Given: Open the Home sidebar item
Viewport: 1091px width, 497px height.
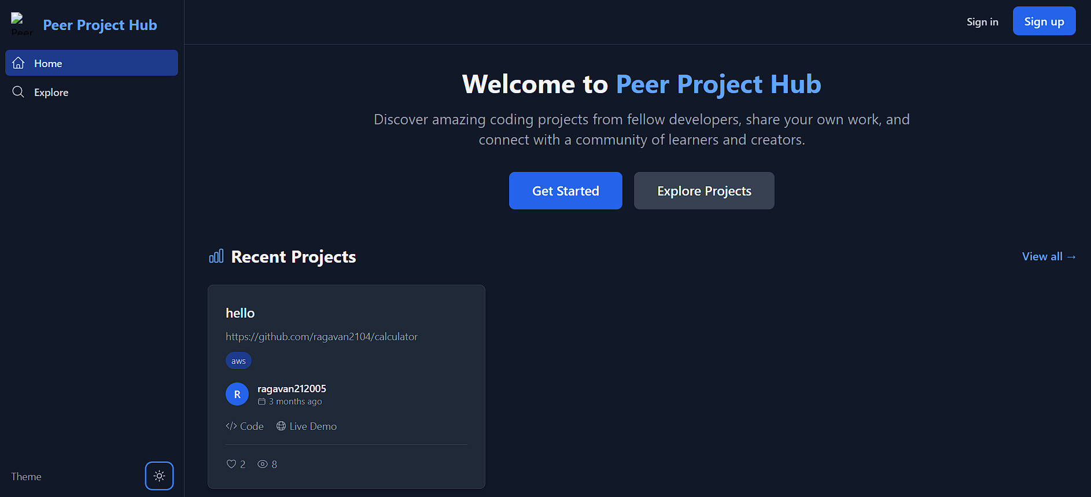Looking at the screenshot, I should tap(91, 63).
